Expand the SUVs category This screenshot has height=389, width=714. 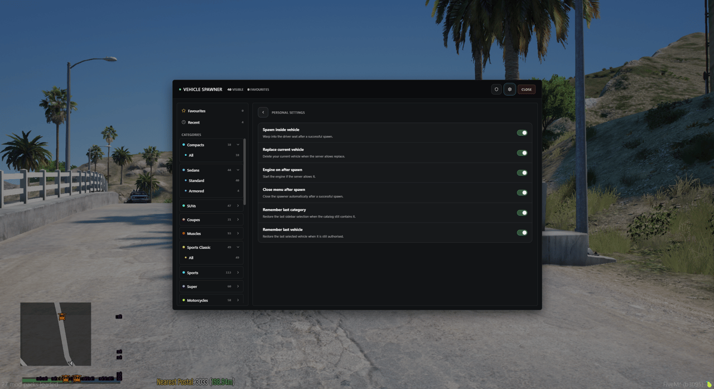(x=211, y=206)
